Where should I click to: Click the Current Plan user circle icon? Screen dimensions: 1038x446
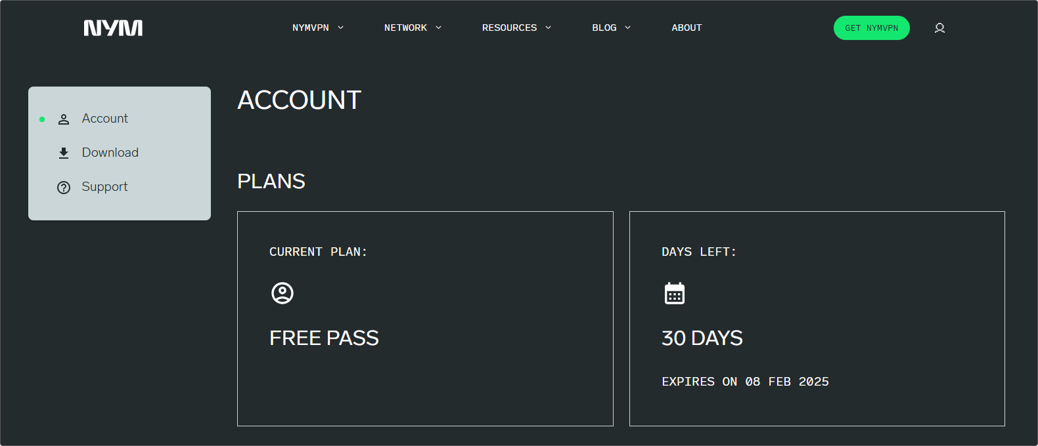pos(282,293)
